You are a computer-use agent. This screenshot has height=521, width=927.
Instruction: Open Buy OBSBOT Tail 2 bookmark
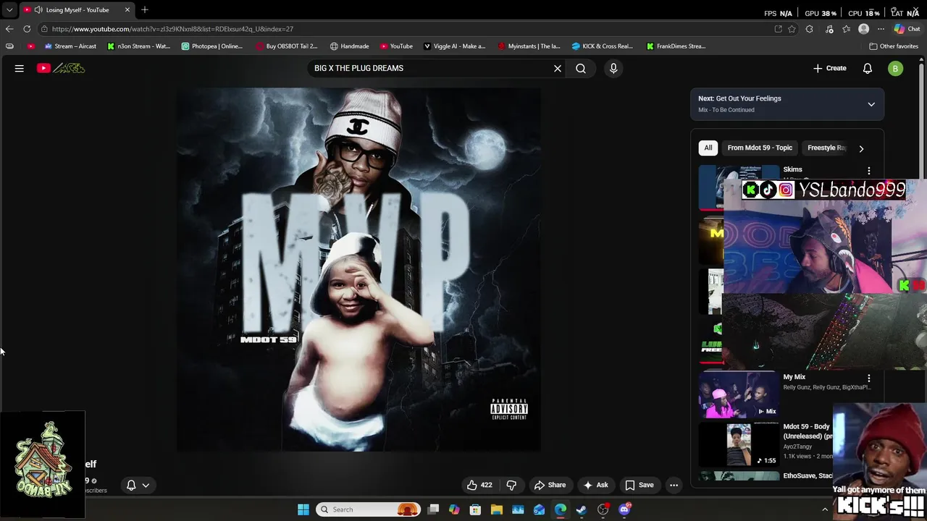coord(287,46)
